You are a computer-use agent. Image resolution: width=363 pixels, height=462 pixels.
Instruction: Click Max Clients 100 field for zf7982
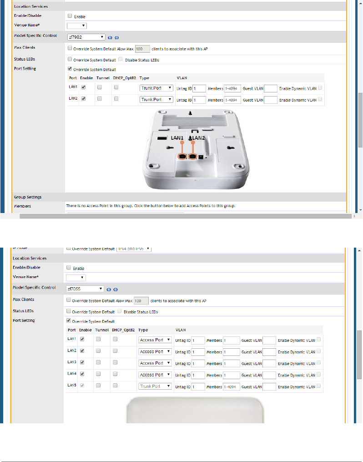(142, 49)
